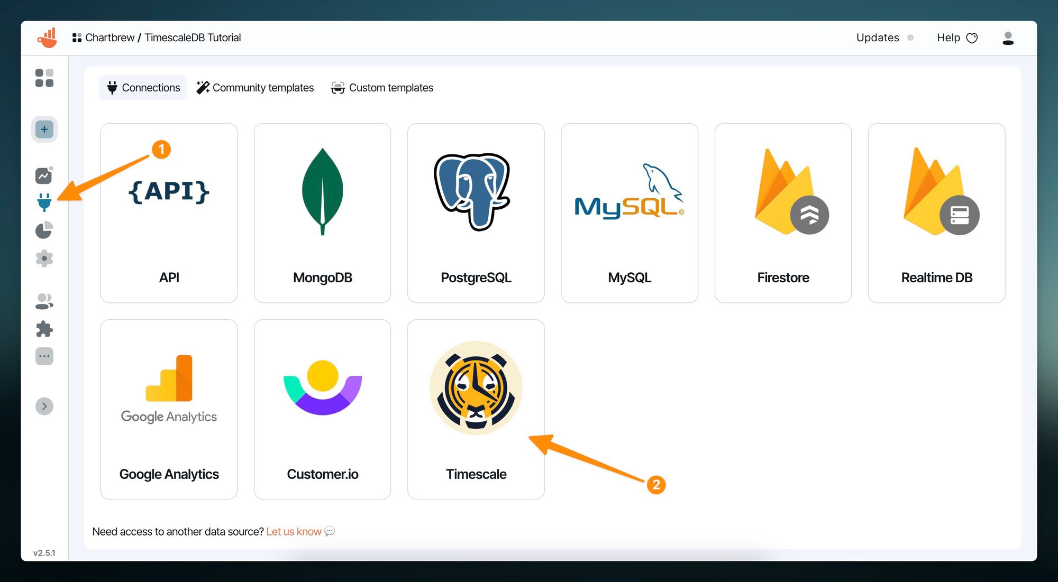Select the blue plug connections icon
The width and height of the screenshot is (1058, 582).
coord(44,202)
